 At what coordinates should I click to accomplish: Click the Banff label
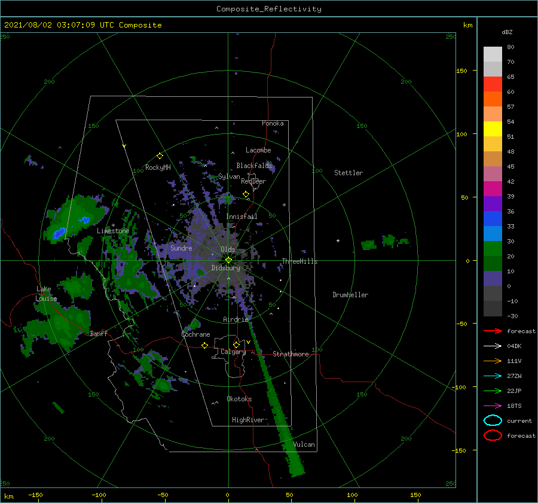(99, 333)
